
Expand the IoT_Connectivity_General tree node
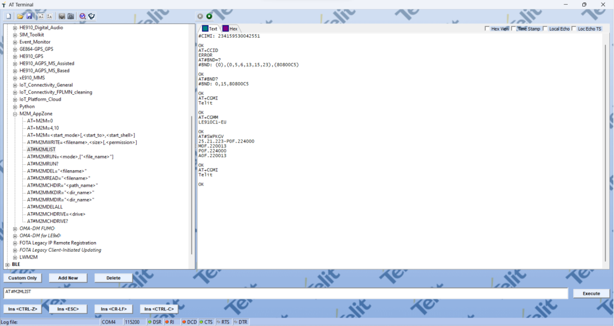tap(15, 85)
